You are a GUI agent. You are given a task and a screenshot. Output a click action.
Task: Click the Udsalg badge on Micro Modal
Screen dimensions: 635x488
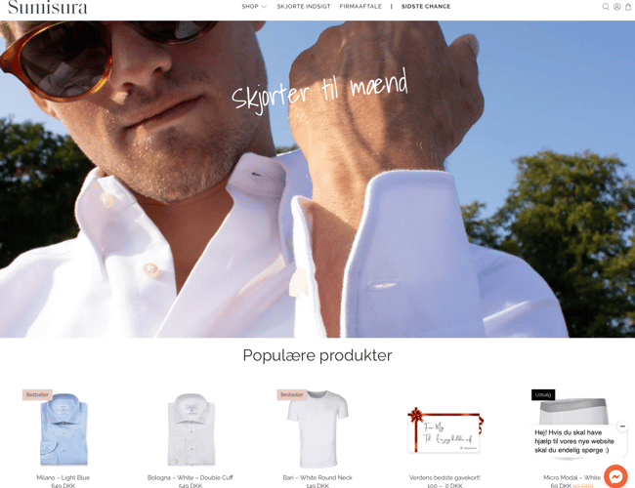pyautogui.click(x=543, y=394)
